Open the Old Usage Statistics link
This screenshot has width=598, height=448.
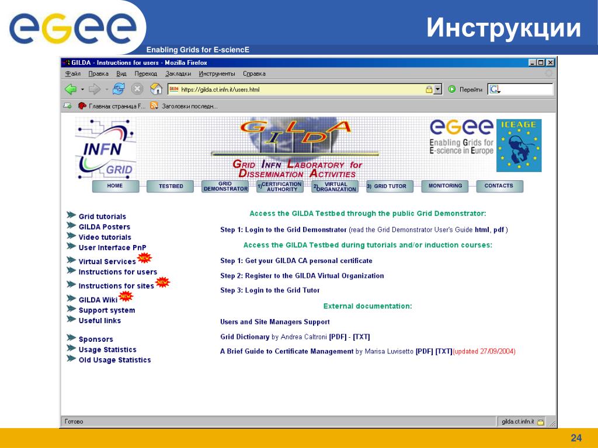pyautogui.click(x=115, y=359)
